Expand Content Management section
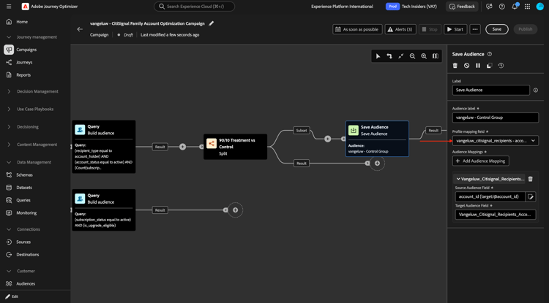 click(9, 145)
